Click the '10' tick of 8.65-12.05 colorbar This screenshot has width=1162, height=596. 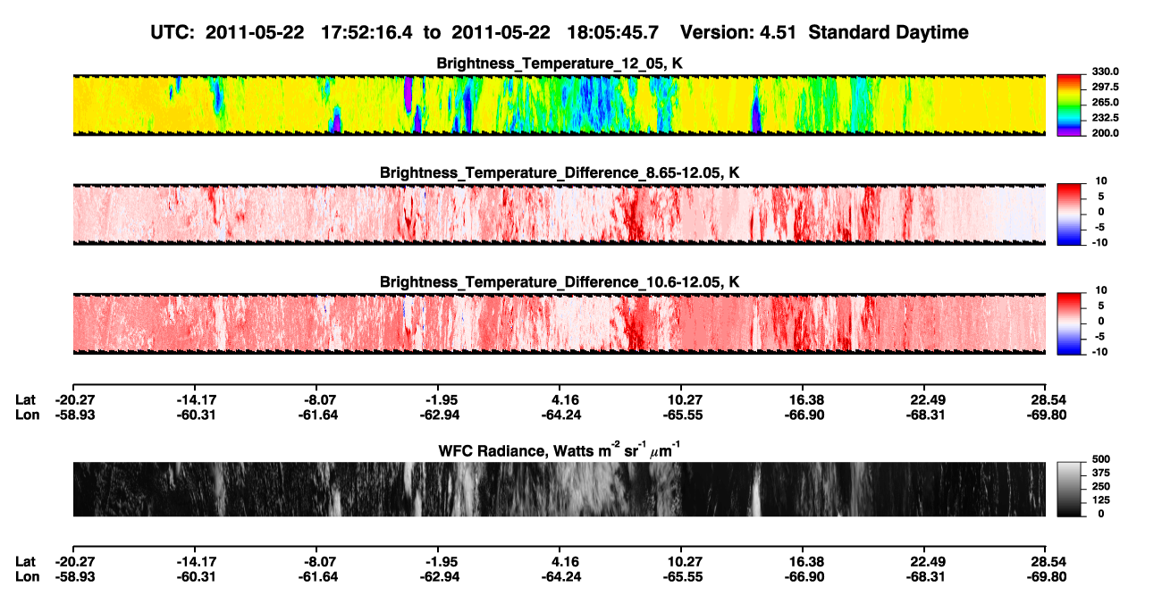click(1099, 180)
